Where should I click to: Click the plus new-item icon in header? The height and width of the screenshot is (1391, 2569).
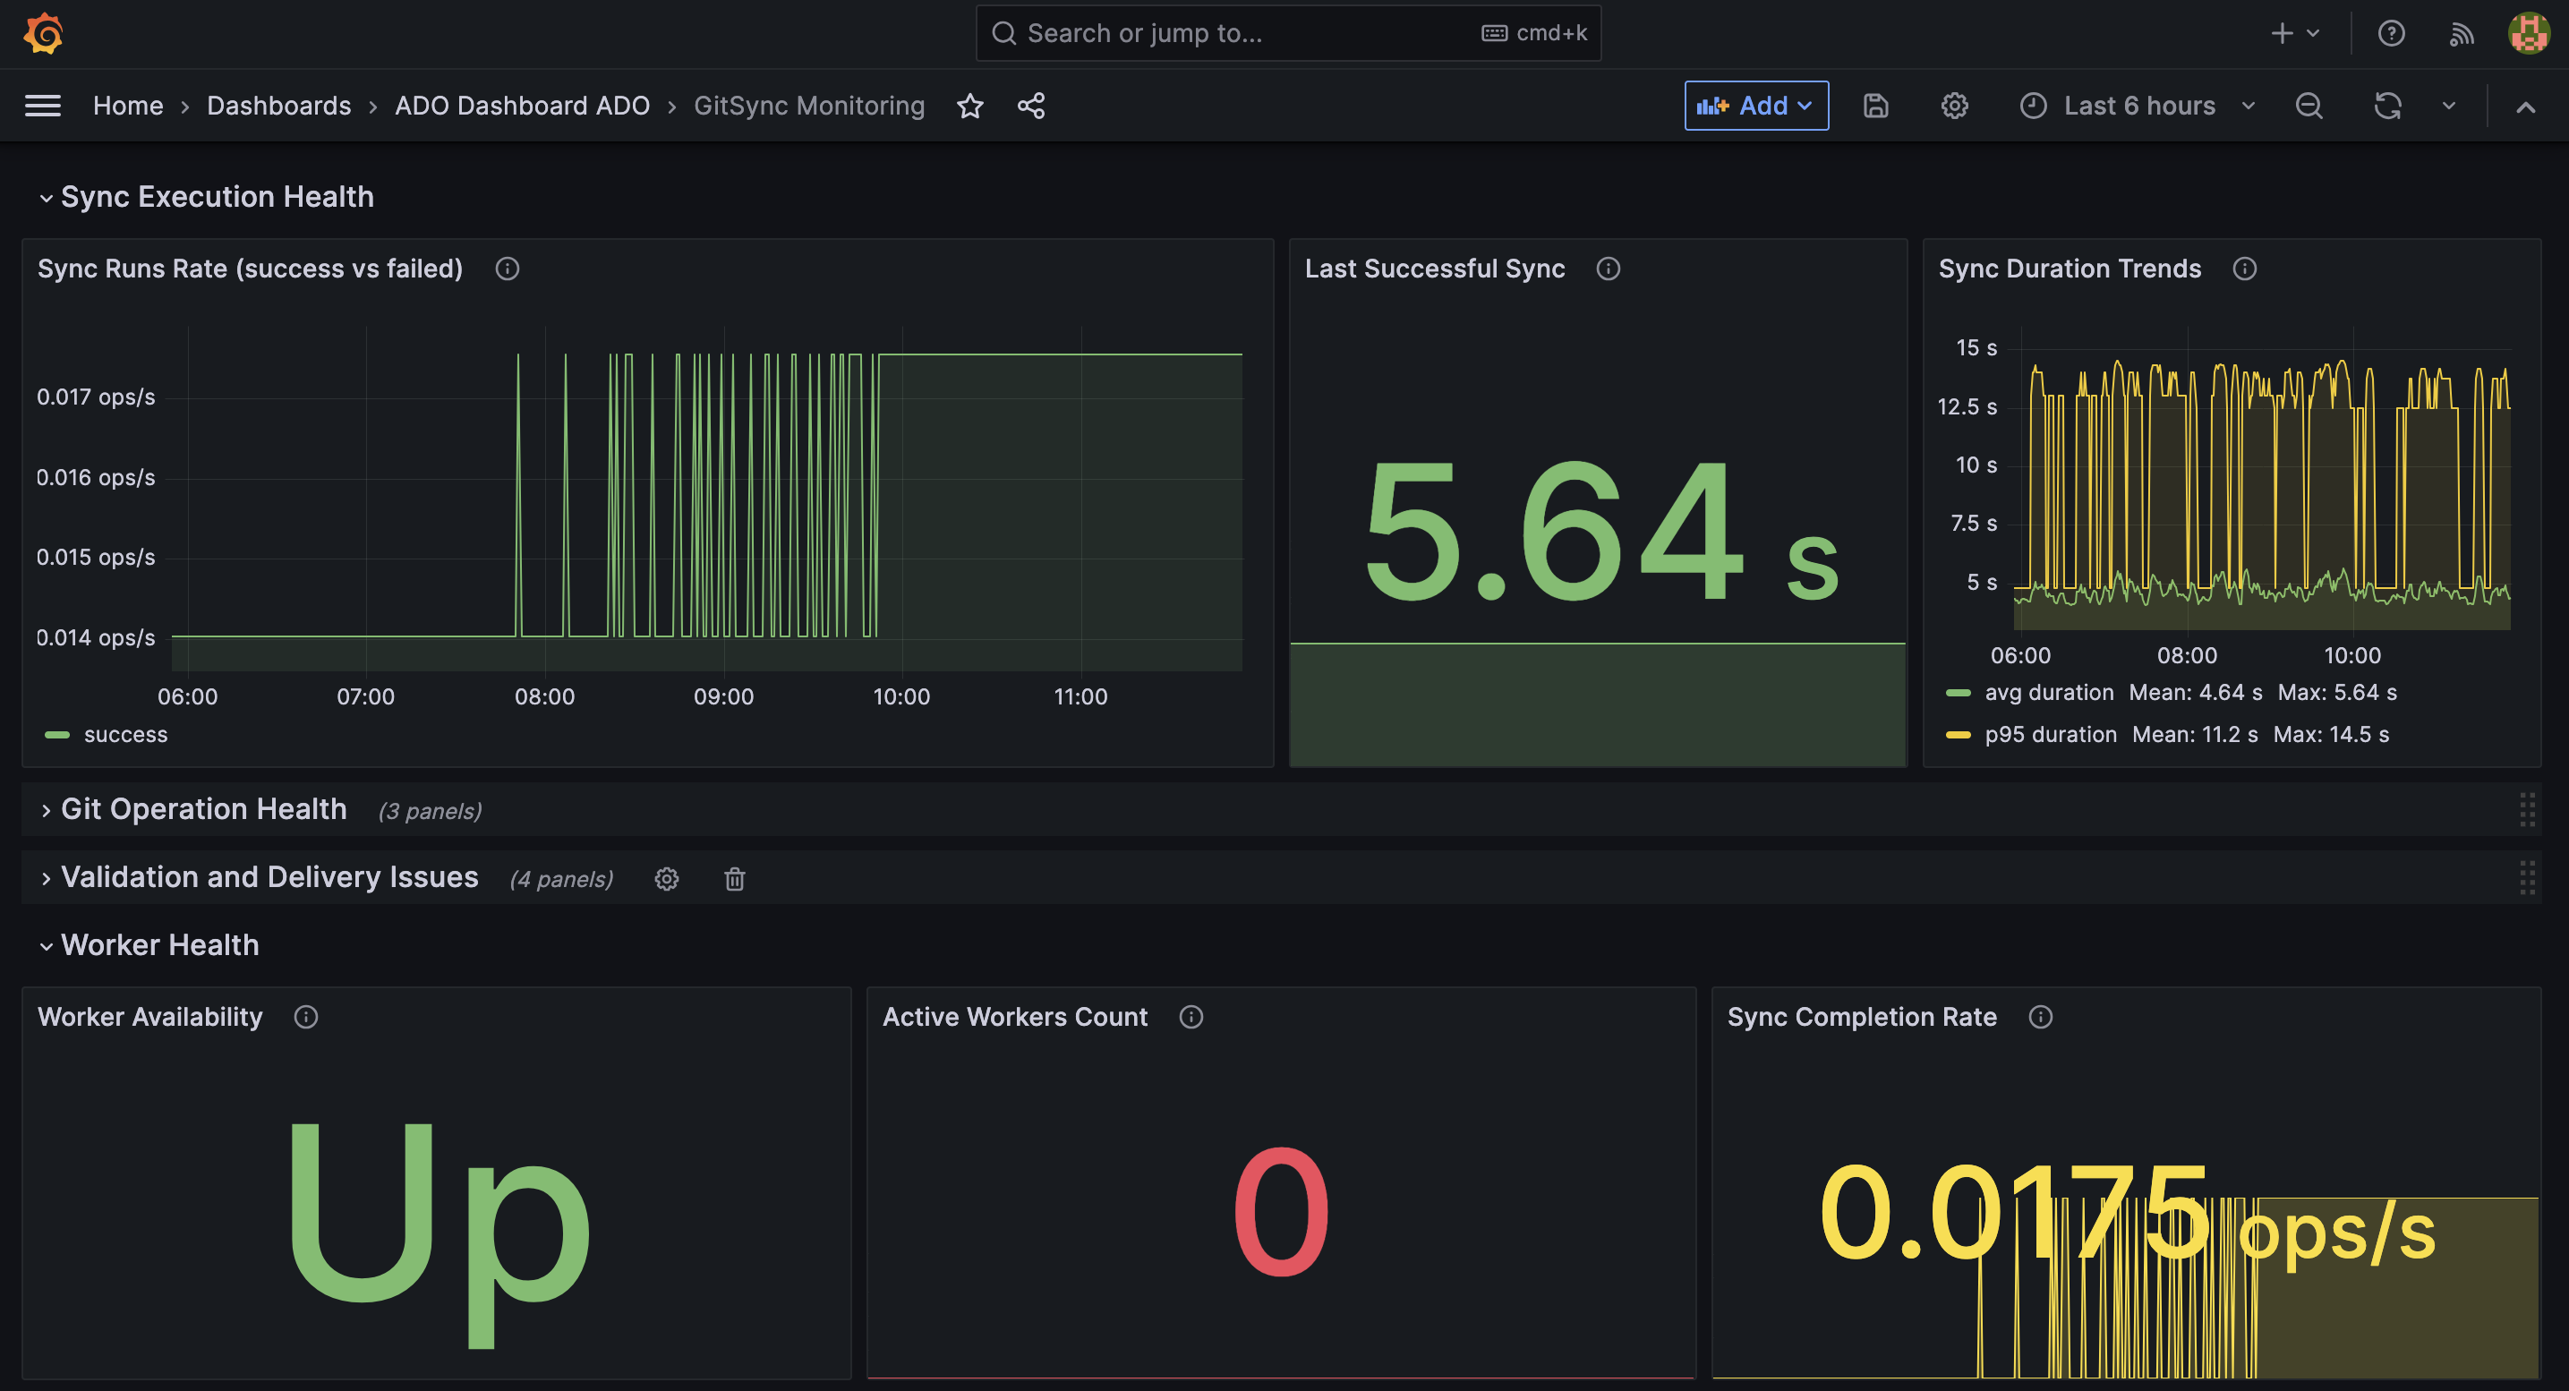(x=2282, y=34)
